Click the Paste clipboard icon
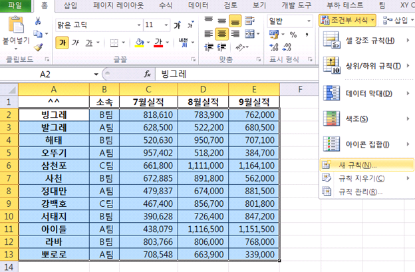Screen dimensions: 415x272 [16, 25]
